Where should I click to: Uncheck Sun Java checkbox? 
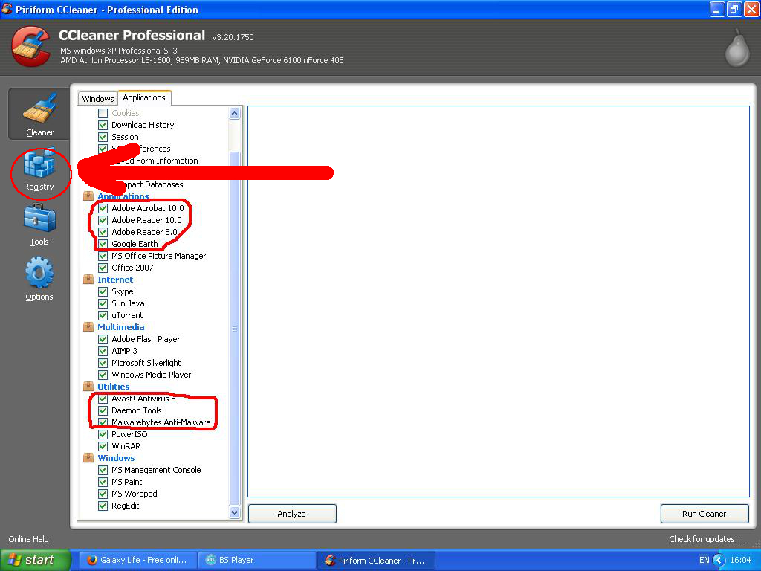click(x=103, y=303)
